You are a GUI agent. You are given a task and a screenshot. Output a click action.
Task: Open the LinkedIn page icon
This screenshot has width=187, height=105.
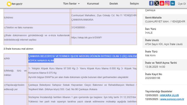[x=173, y=3]
